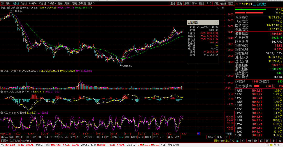Select the BOLL indicator tab
The width and height of the screenshot is (283, 147).
coord(148,137)
